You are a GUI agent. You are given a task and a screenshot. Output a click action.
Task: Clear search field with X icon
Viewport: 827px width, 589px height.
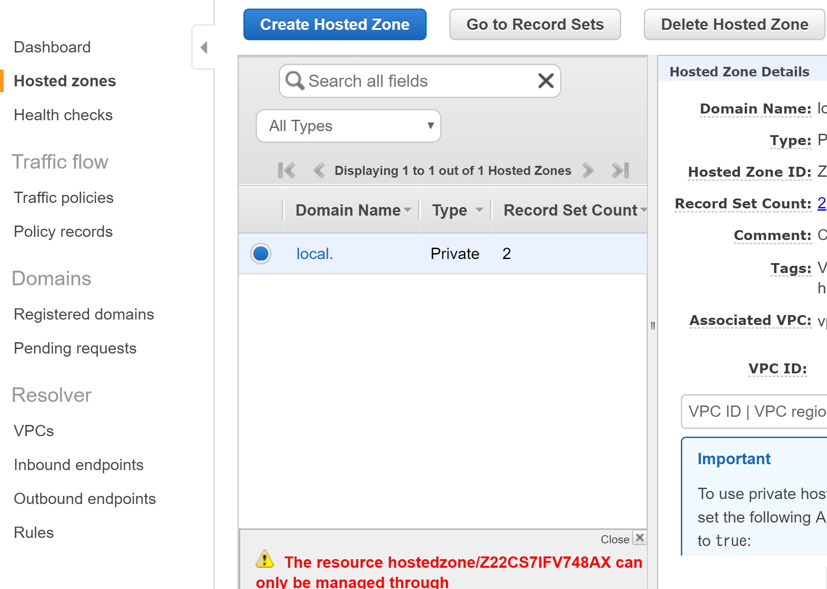coord(546,81)
